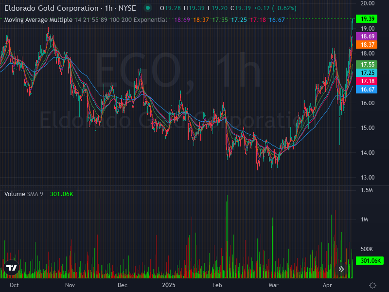Click the 1M volume scale label

coord(364,219)
